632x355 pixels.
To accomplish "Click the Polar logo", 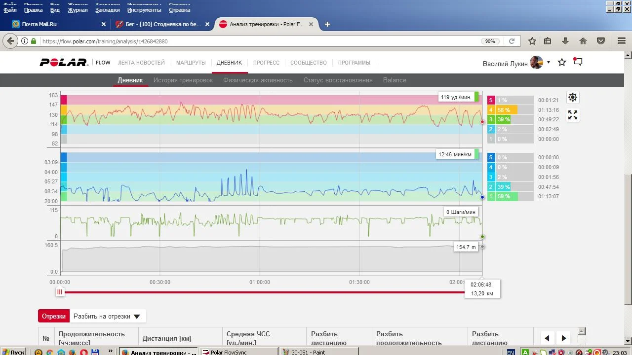I will pyautogui.click(x=64, y=63).
